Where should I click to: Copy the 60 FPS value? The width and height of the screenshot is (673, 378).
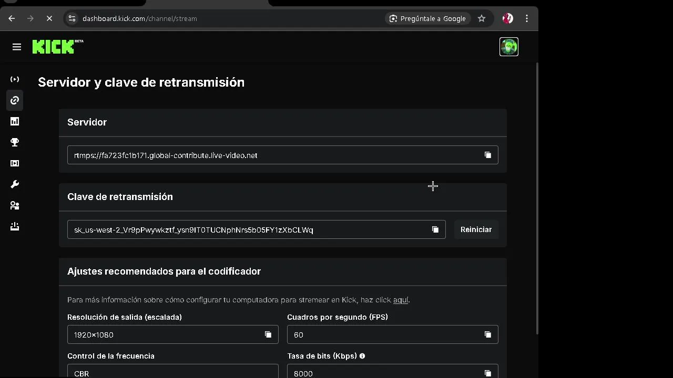[488, 334]
